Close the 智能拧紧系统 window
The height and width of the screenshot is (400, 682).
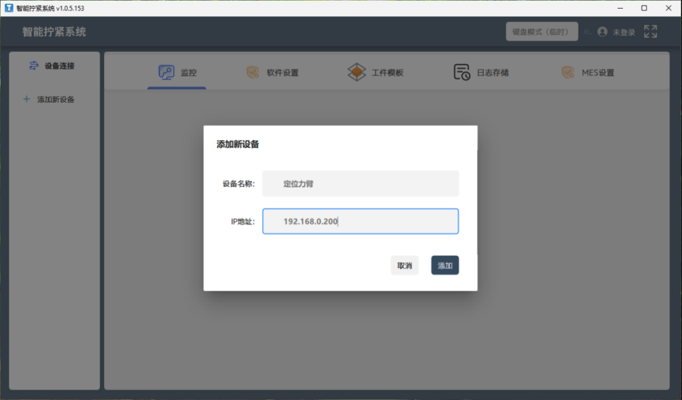(668, 8)
